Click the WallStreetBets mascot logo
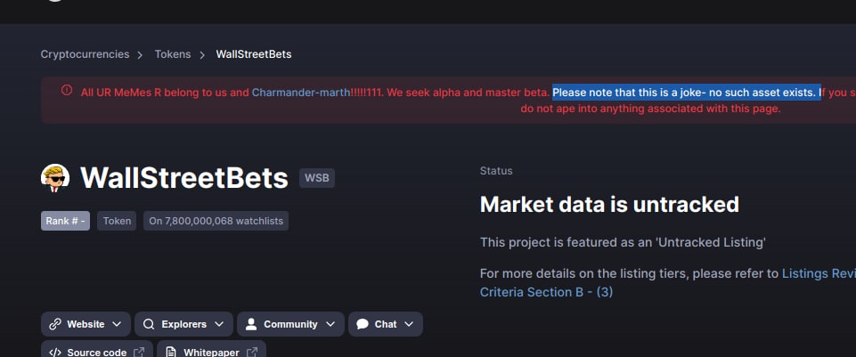This screenshot has width=856, height=357. [55, 178]
